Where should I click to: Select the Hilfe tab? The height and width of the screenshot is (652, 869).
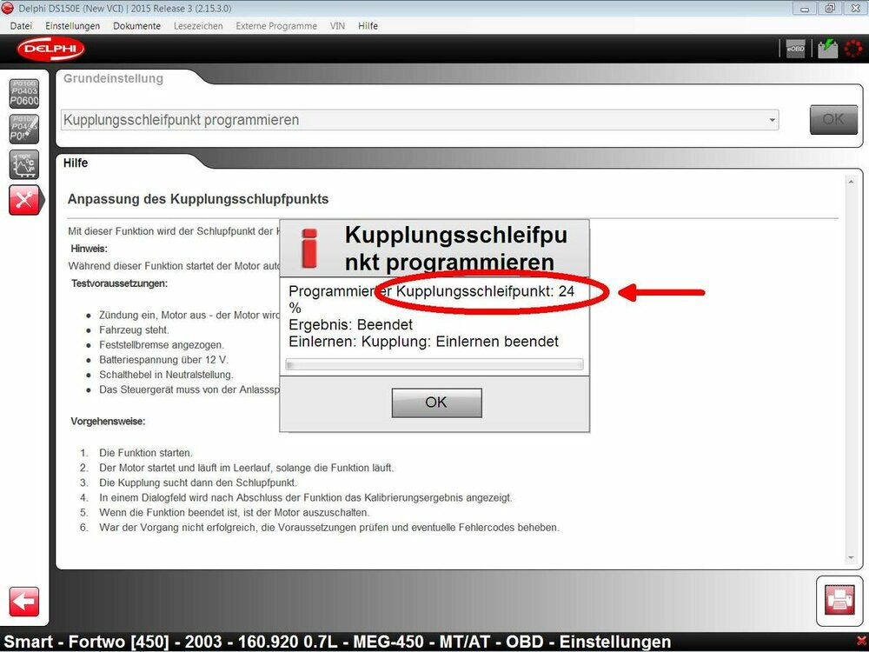tap(75, 163)
